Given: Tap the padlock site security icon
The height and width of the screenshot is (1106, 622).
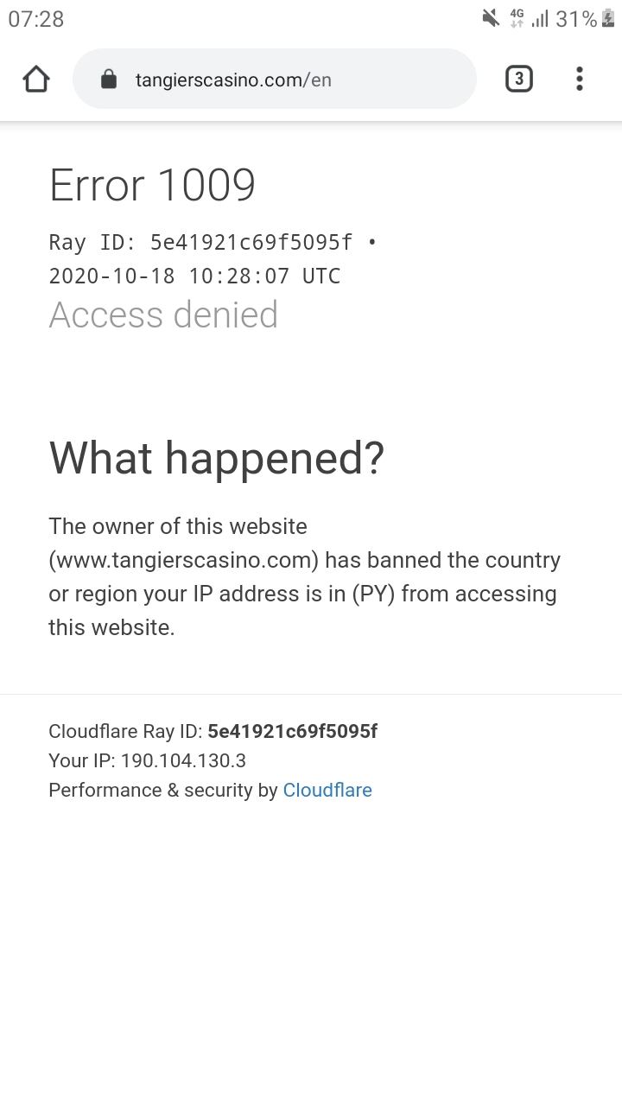Looking at the screenshot, I should 109,79.
